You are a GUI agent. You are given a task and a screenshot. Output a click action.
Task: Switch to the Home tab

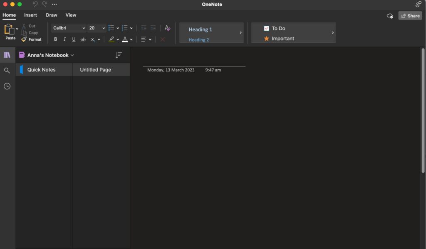pos(9,15)
